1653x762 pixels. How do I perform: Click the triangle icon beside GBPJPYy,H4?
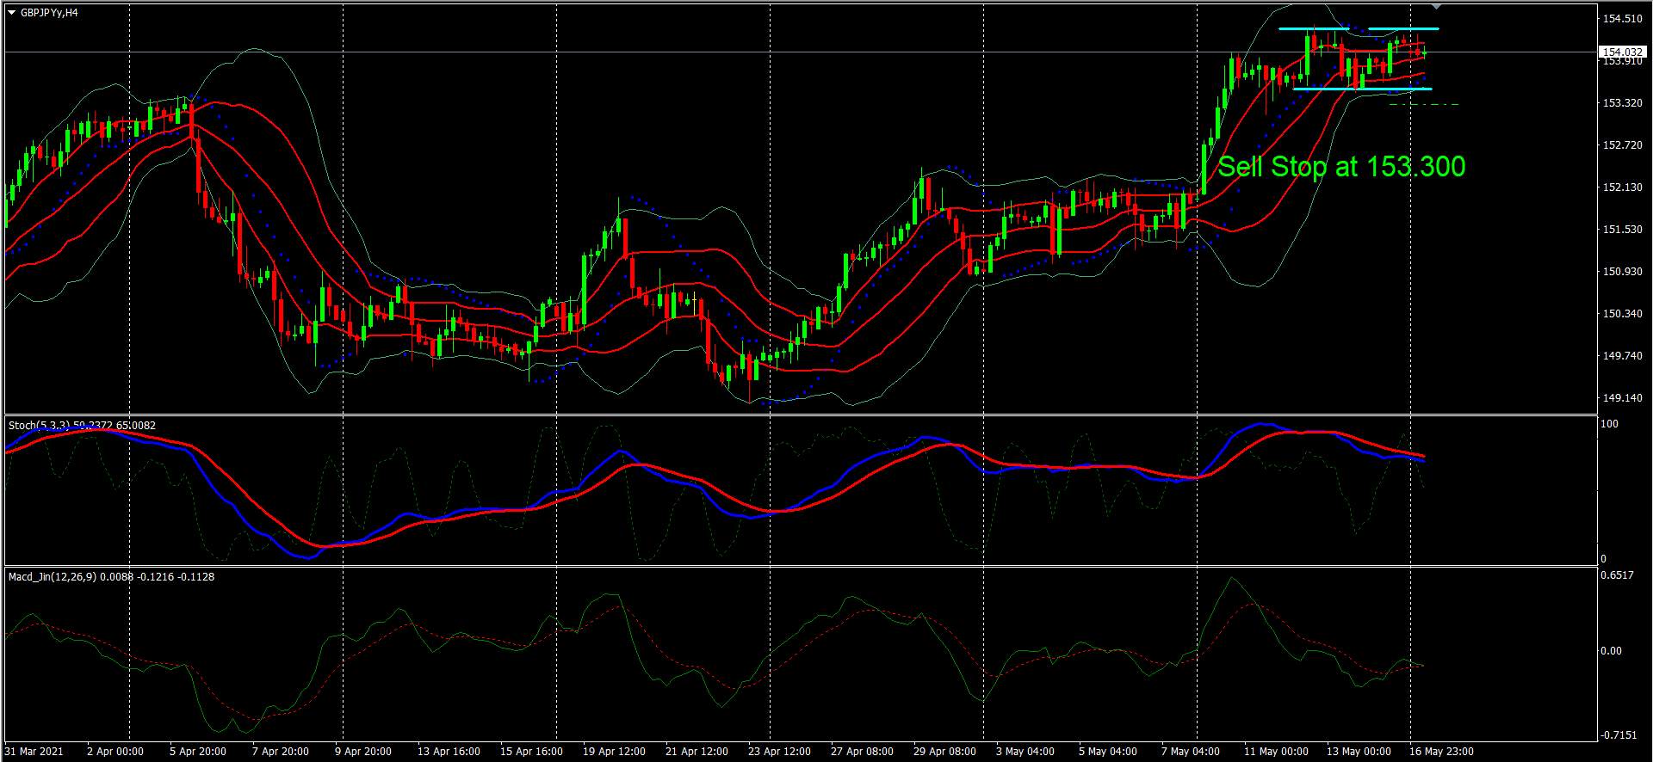[x=11, y=13]
